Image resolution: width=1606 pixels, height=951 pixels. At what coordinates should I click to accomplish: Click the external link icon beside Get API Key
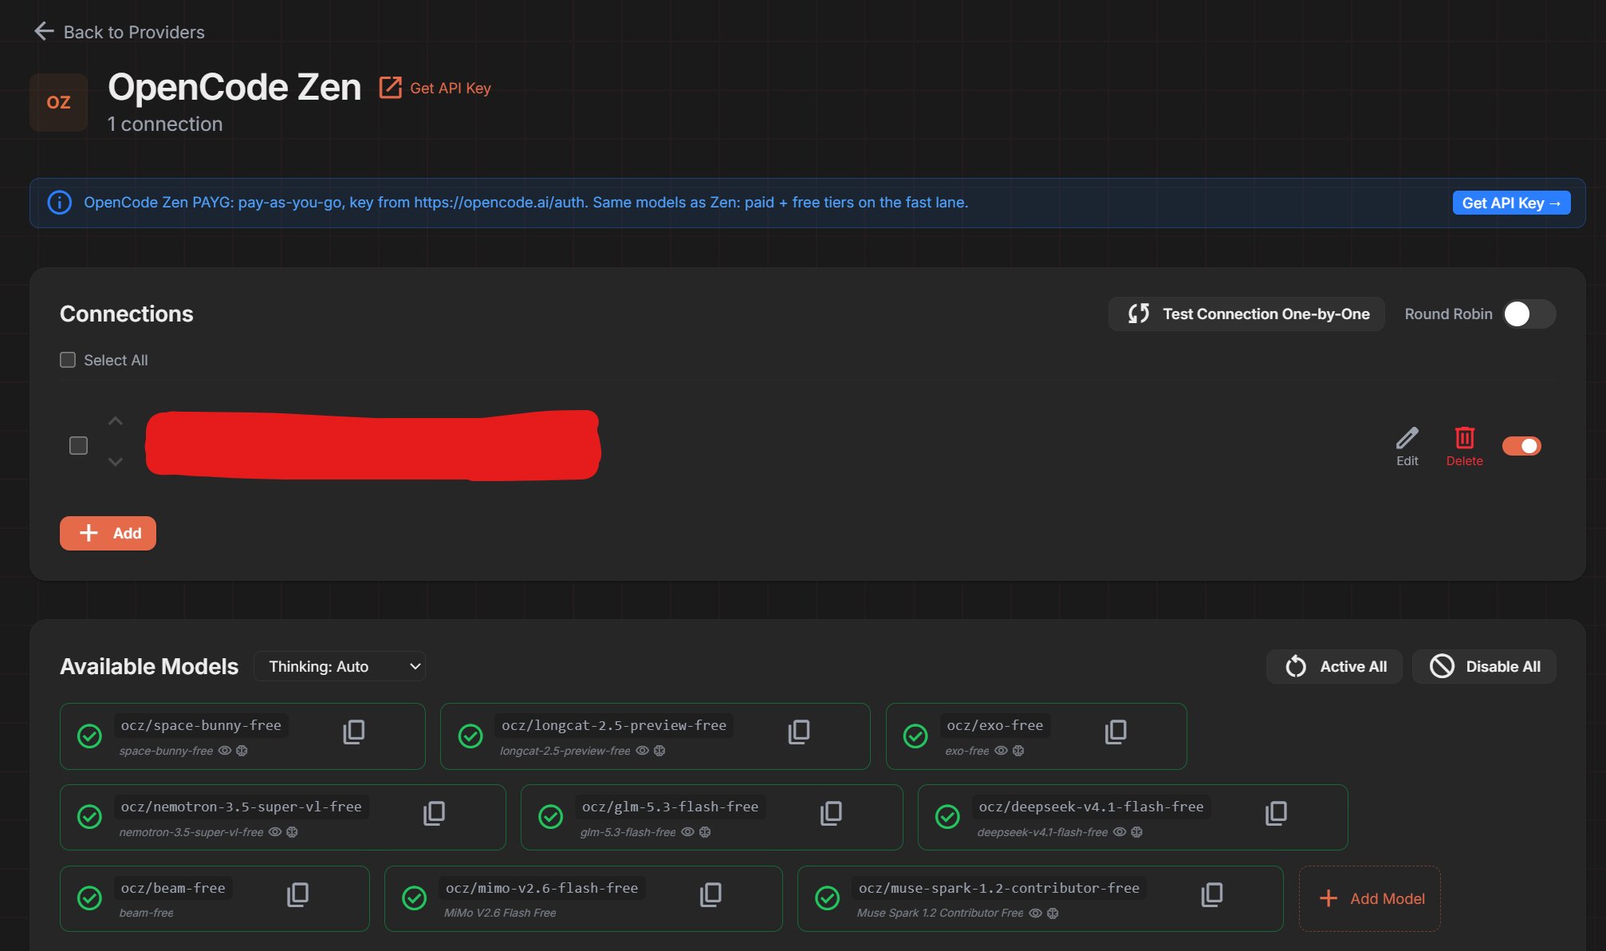(x=390, y=87)
